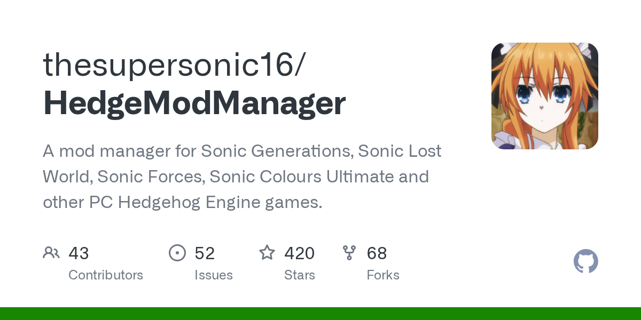Select the Stars label
641x320 pixels.
[x=300, y=275]
